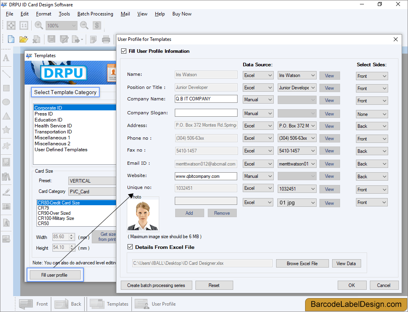
Task: Select the Text tool in the left toolbar
Action: click(x=6, y=58)
